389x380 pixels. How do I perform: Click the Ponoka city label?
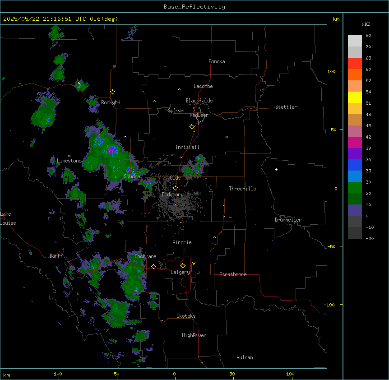217,61
